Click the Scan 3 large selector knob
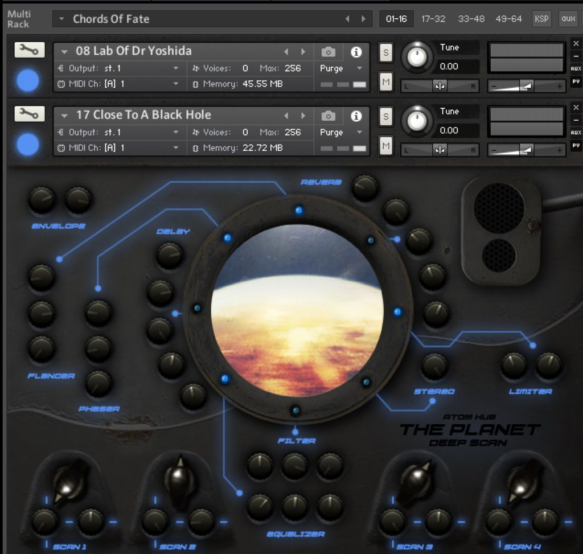Viewport: 583px width, 554px height. 416,481
